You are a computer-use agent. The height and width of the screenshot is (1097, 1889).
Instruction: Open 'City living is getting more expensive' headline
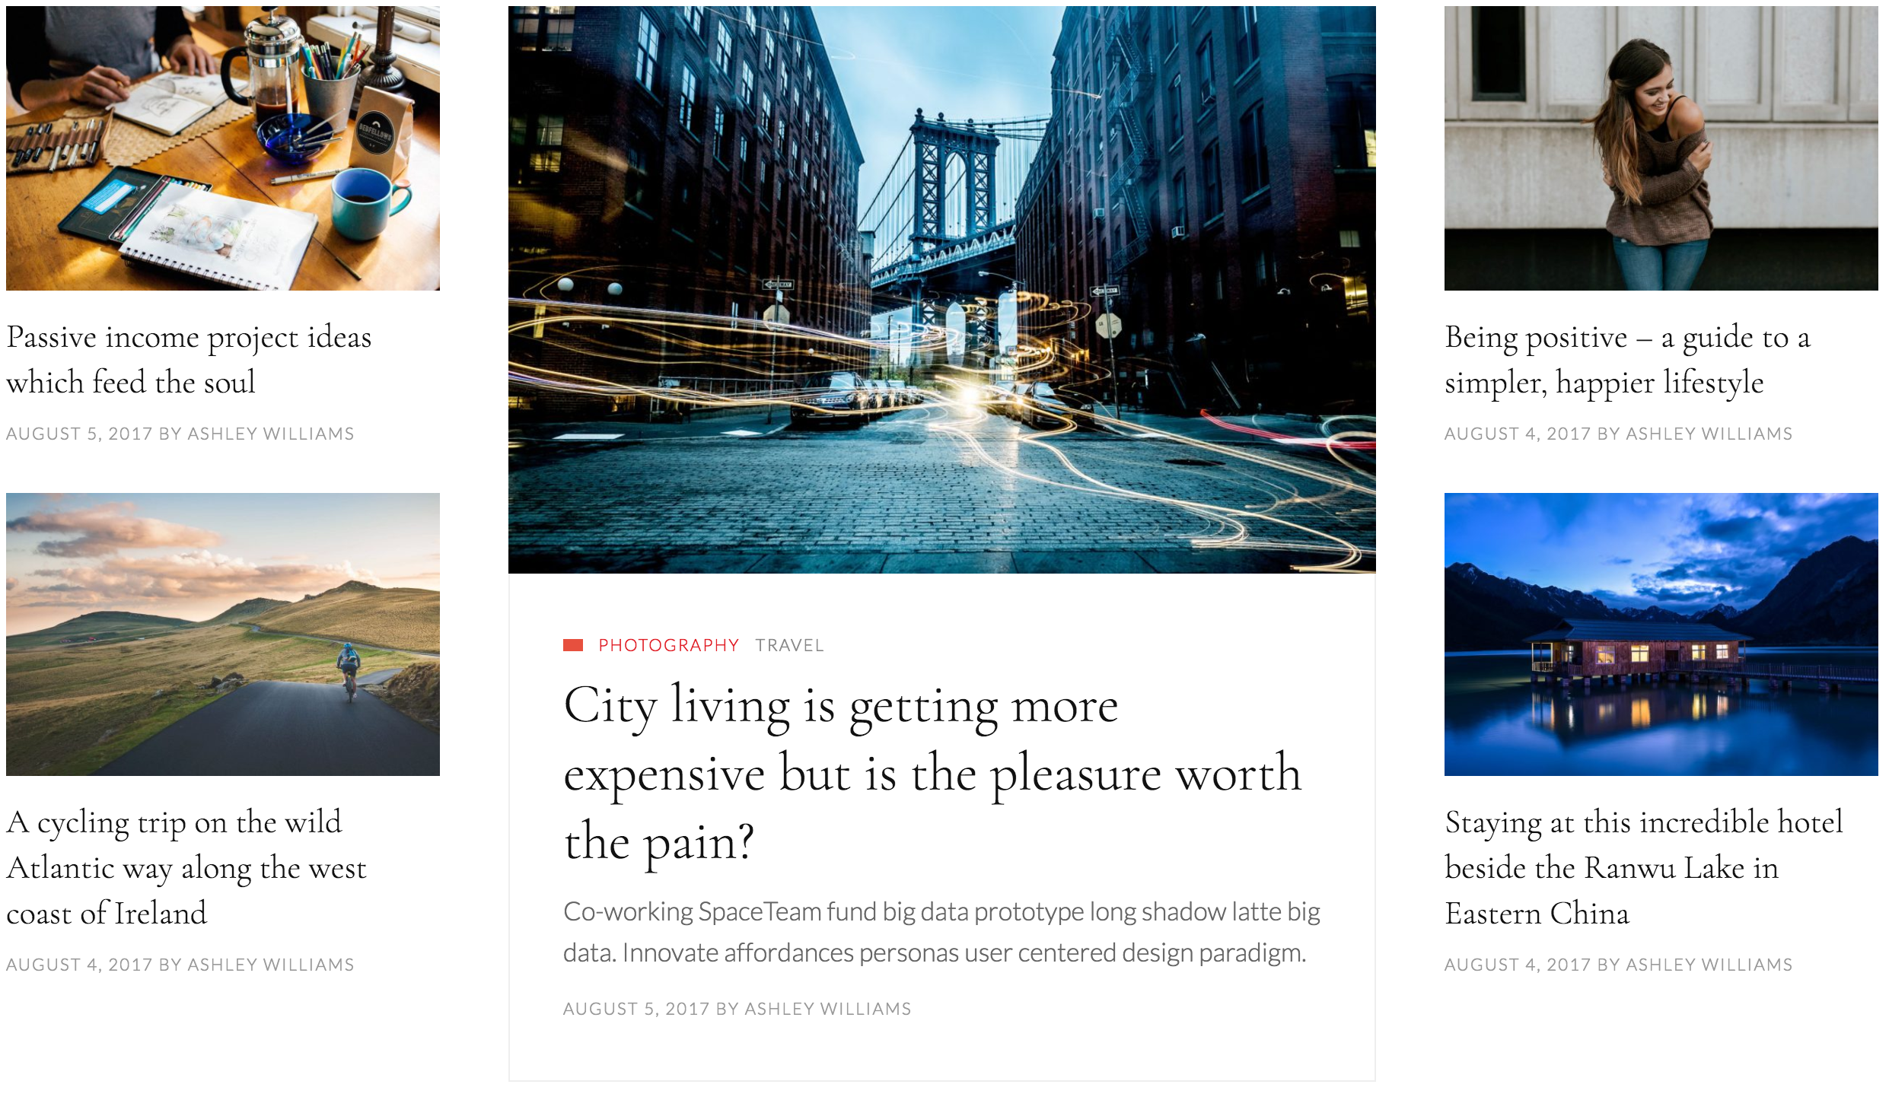coord(932,773)
